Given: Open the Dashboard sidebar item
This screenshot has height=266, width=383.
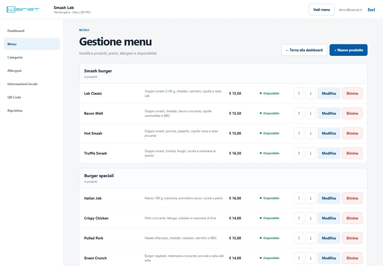Looking at the screenshot, I should (32, 31).
